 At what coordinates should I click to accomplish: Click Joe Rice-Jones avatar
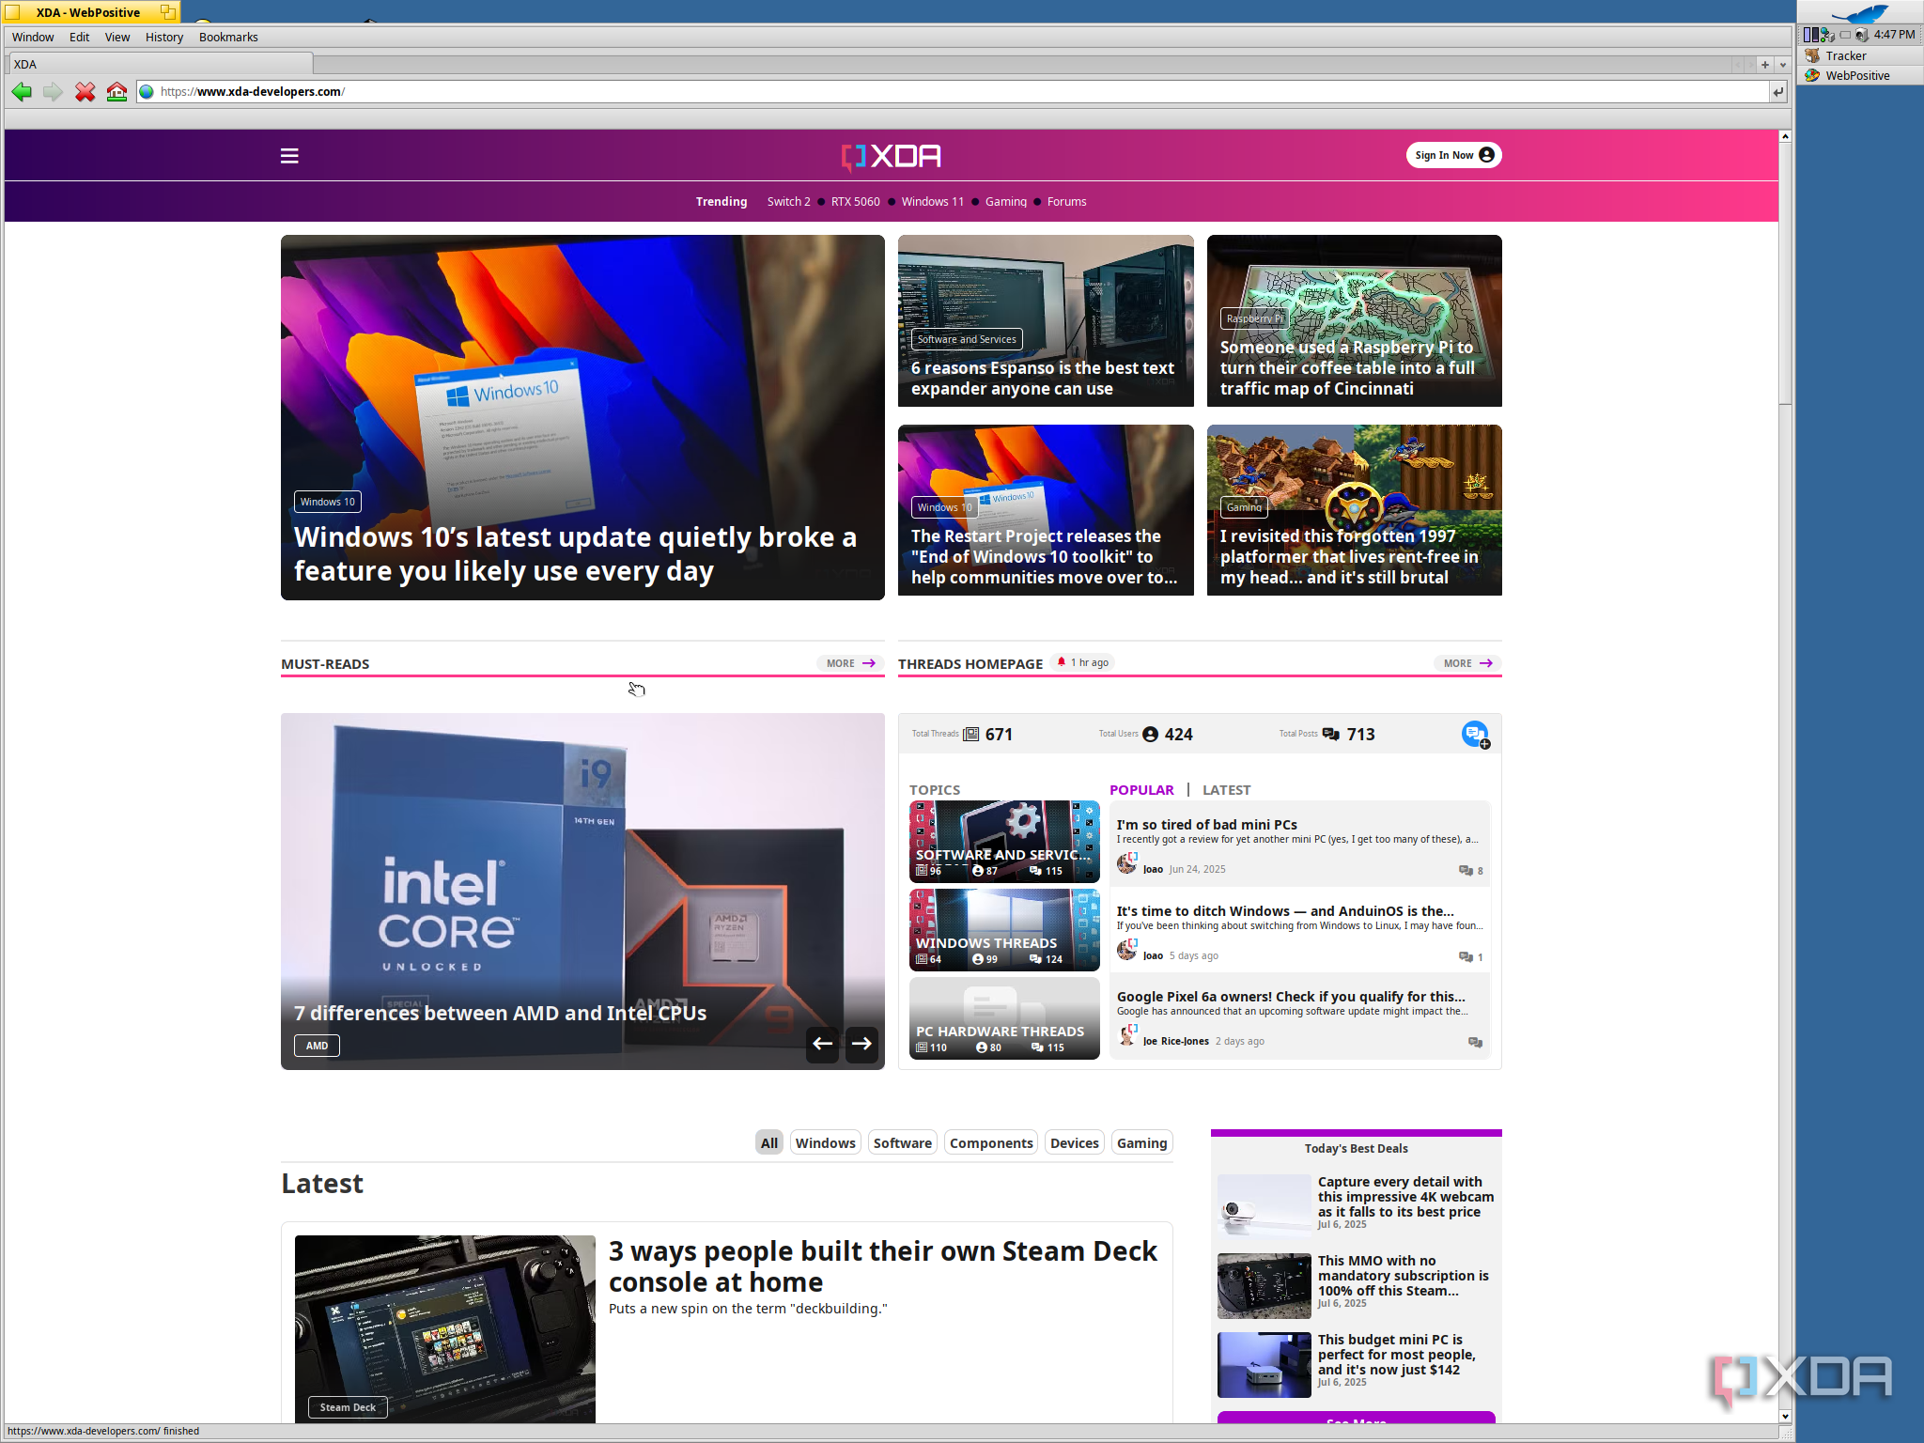click(1127, 1034)
